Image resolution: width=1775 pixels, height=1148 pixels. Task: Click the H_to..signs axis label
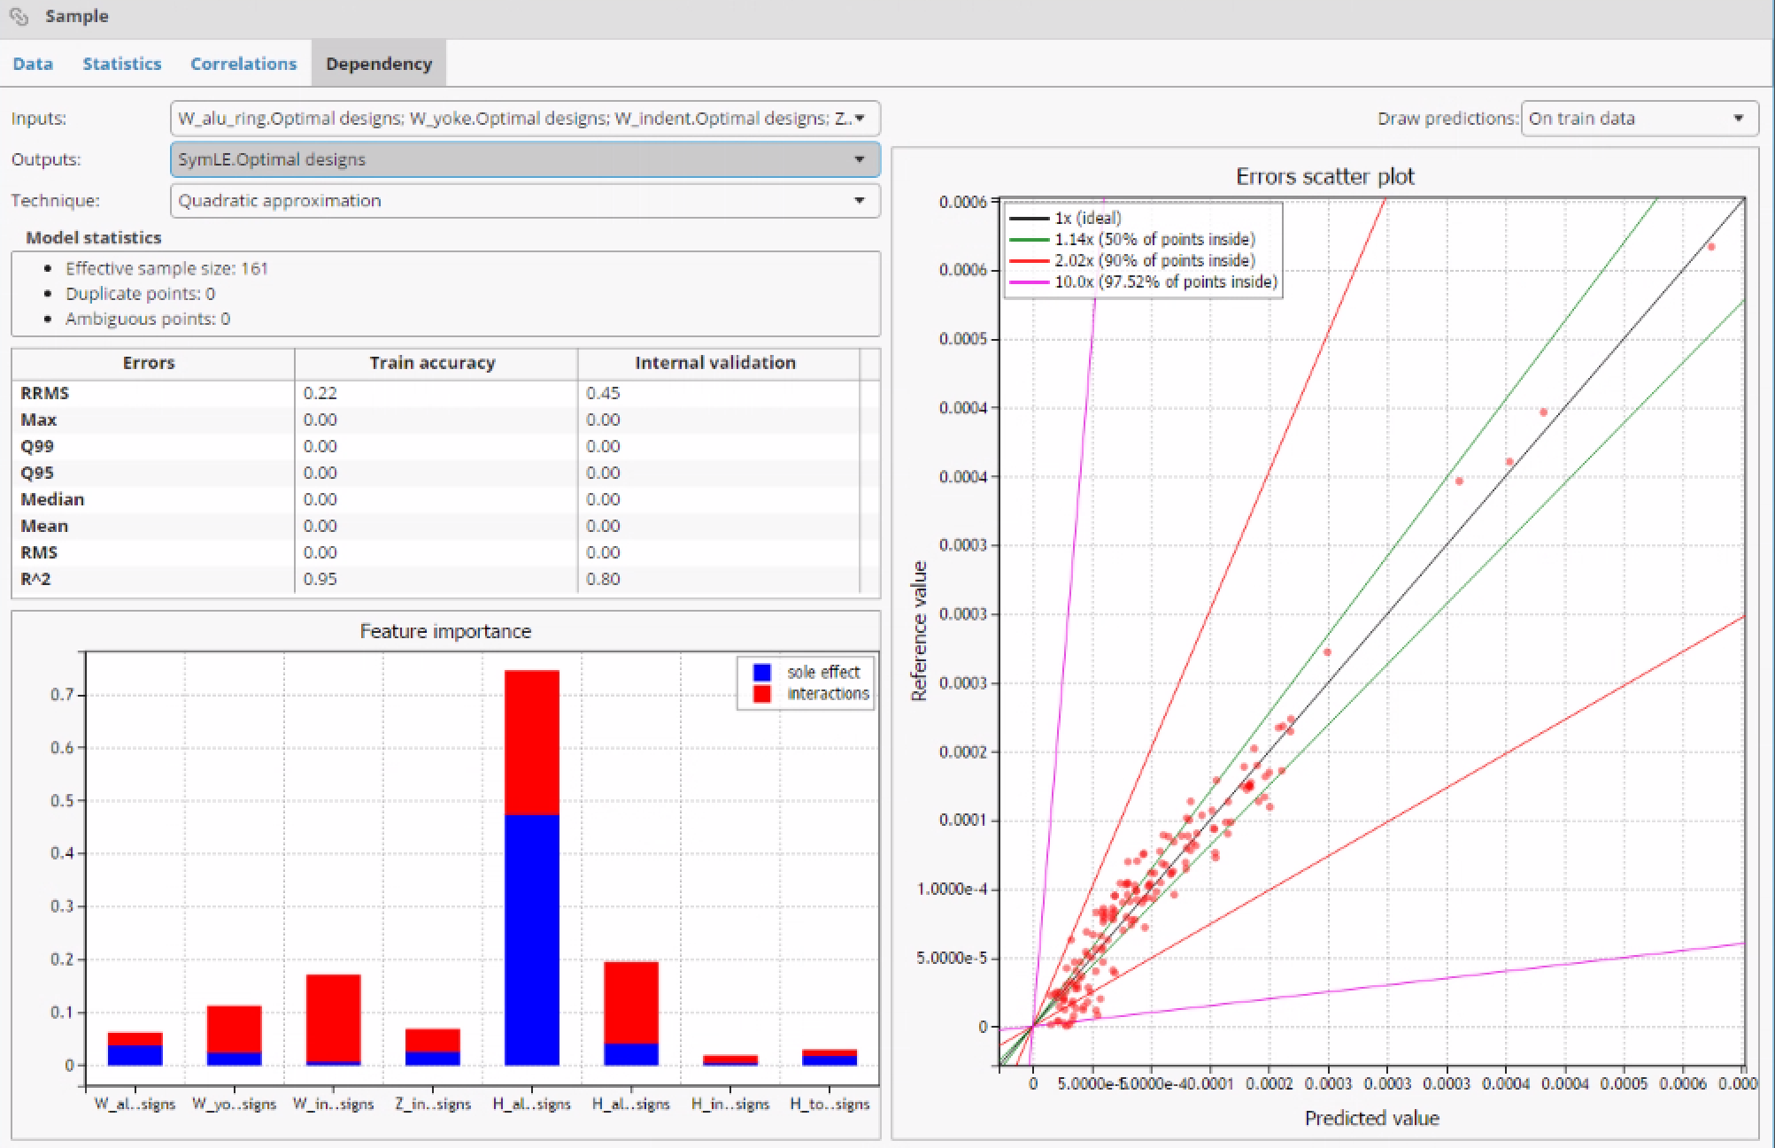(x=830, y=1105)
